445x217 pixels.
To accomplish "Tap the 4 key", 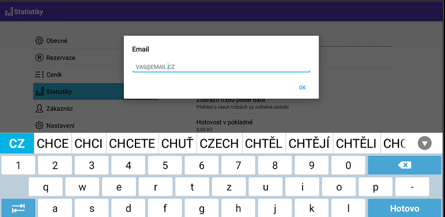I will click(x=129, y=165).
